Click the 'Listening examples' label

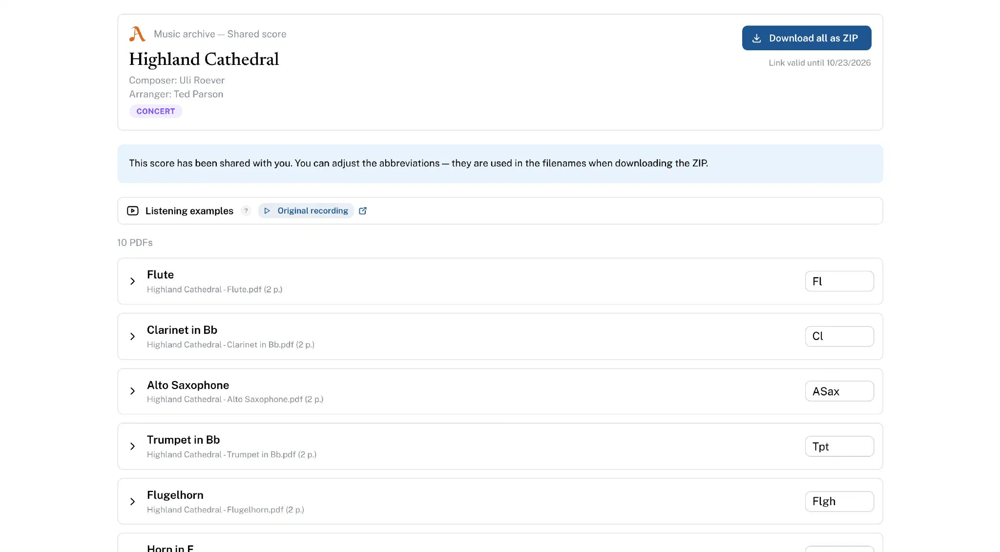pyautogui.click(x=189, y=211)
